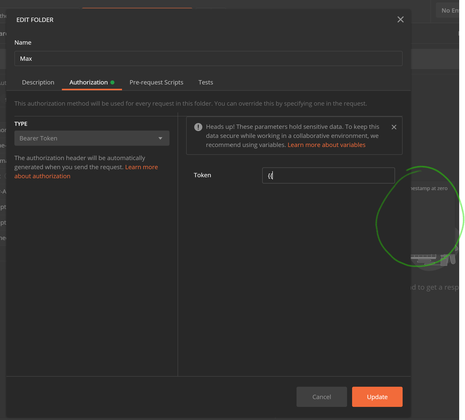Click inside the Token input field
The height and width of the screenshot is (420, 465).
click(x=328, y=175)
